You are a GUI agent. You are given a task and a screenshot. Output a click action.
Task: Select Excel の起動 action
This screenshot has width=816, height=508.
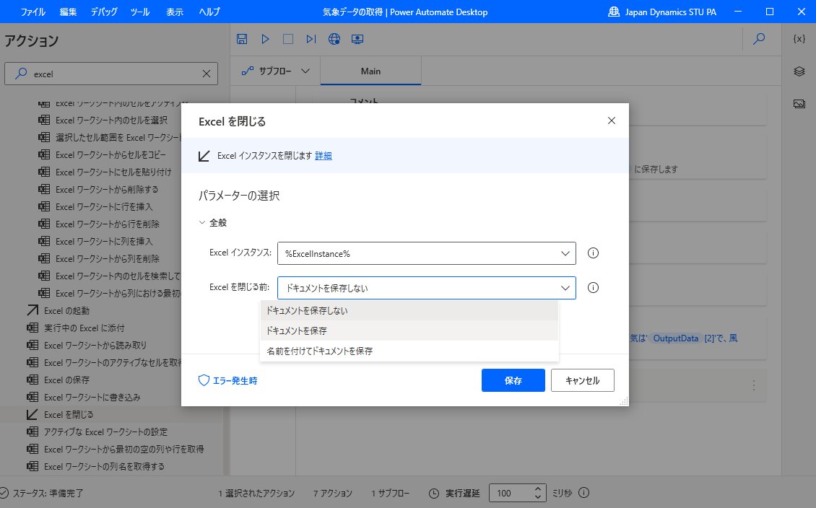[x=66, y=310]
